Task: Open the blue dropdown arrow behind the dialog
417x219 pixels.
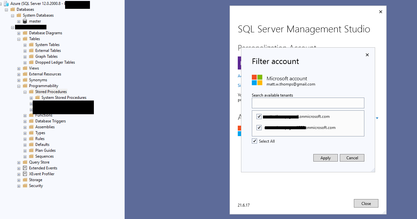Action: point(377,118)
